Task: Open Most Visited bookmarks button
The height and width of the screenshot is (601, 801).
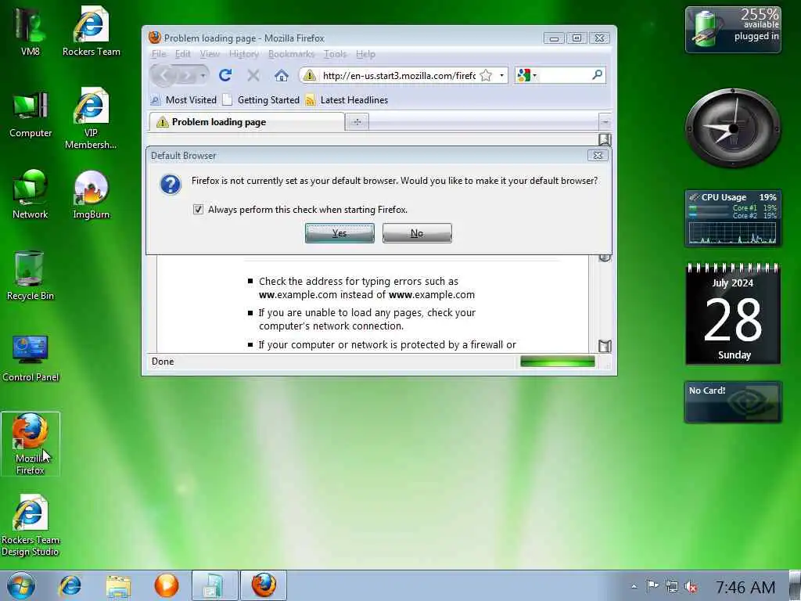Action: tap(184, 100)
